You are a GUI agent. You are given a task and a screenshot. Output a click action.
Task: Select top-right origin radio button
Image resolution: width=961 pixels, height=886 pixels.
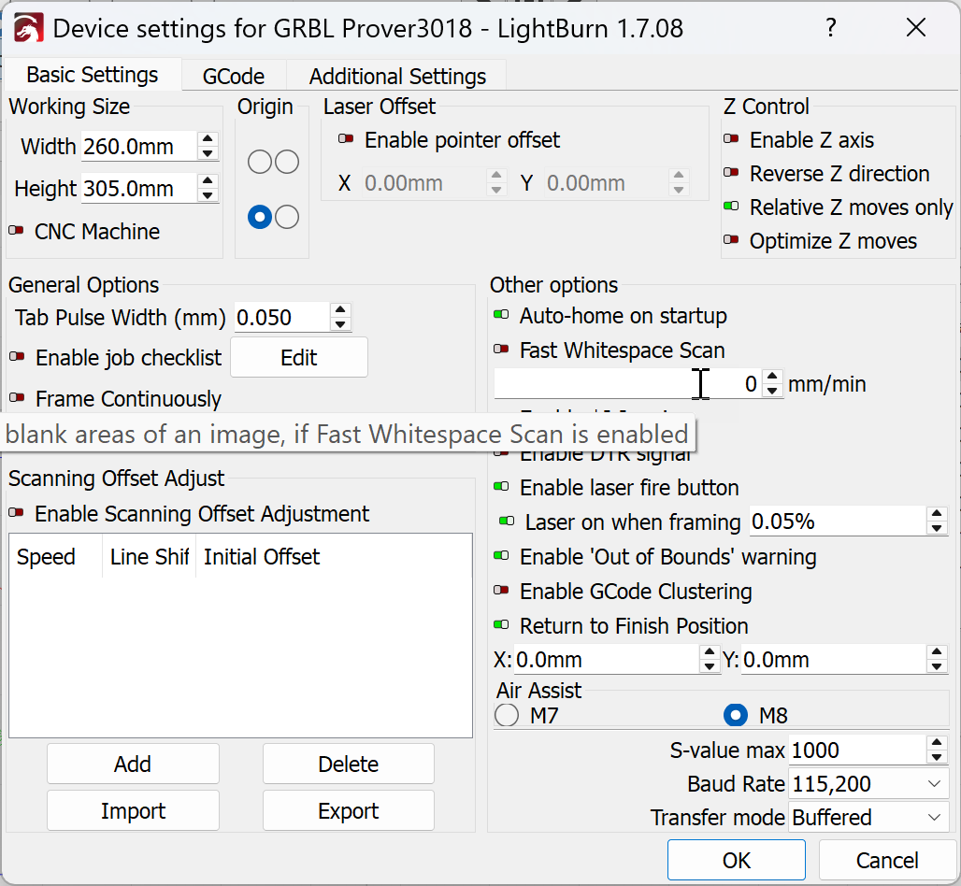point(287,162)
